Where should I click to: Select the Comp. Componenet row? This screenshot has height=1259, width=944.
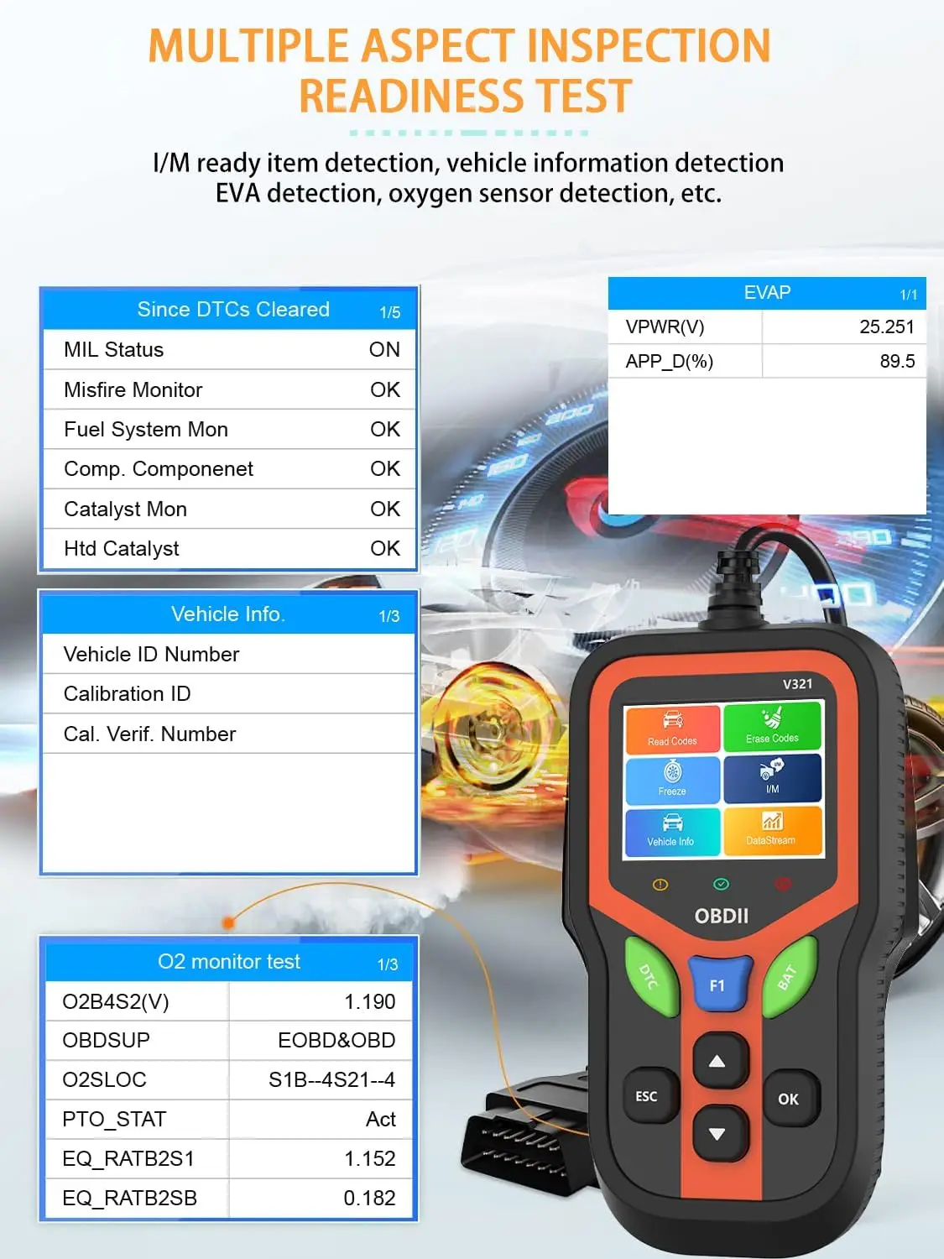[x=229, y=468]
